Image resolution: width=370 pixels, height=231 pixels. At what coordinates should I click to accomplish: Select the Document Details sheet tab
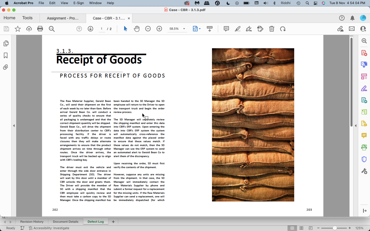click(x=66, y=222)
